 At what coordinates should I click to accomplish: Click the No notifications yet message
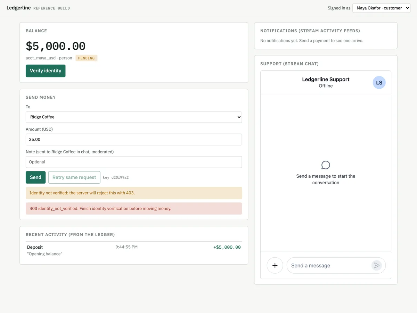[312, 41]
